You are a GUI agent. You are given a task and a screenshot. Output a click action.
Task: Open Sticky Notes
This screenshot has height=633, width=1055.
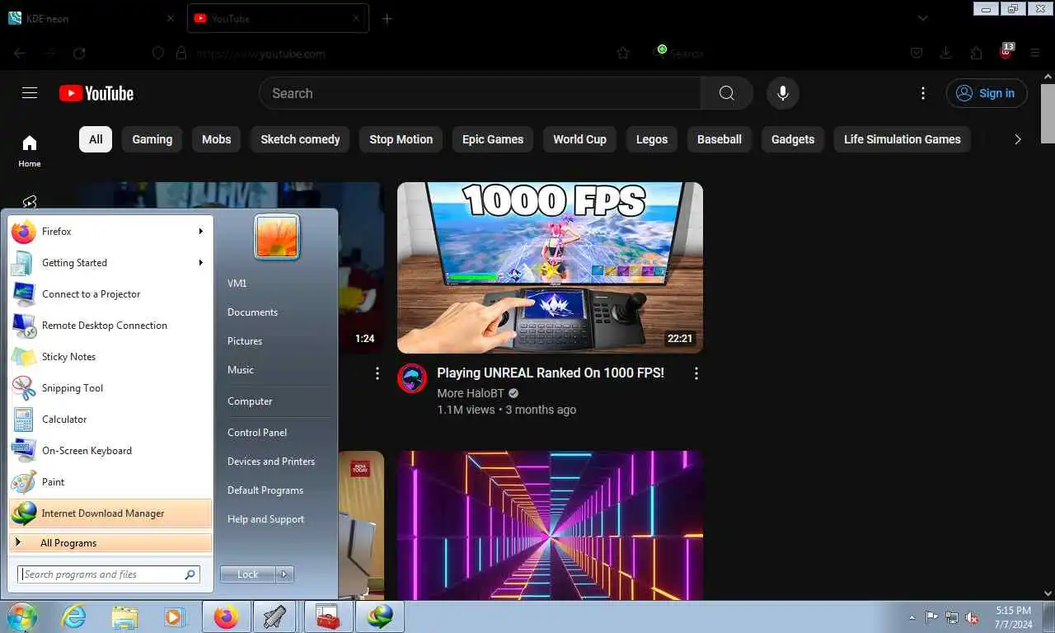tap(110, 357)
